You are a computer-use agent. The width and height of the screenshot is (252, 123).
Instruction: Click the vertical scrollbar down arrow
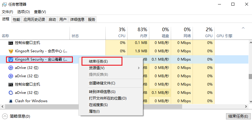250,101
